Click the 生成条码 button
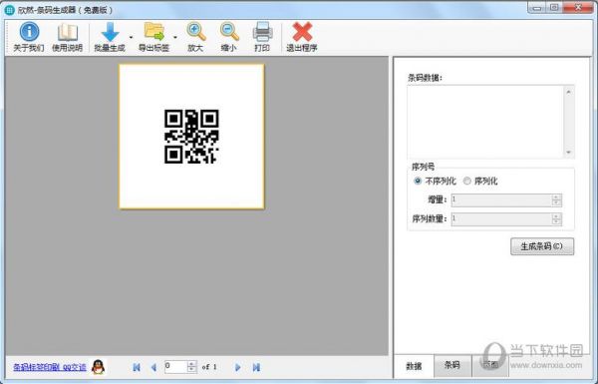Image resolution: width=598 pixels, height=384 pixels. pos(542,246)
